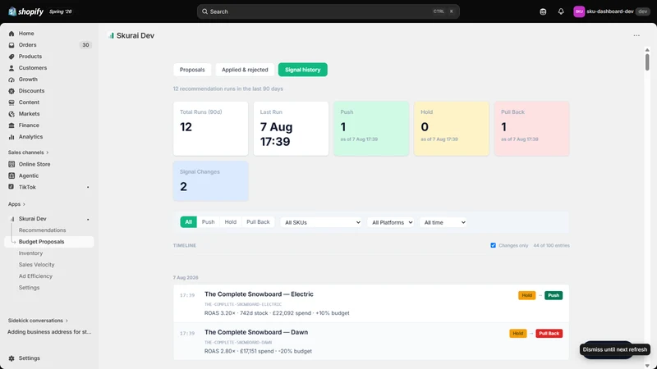
Task: Switch to the Proposals tab
Action: (x=192, y=70)
